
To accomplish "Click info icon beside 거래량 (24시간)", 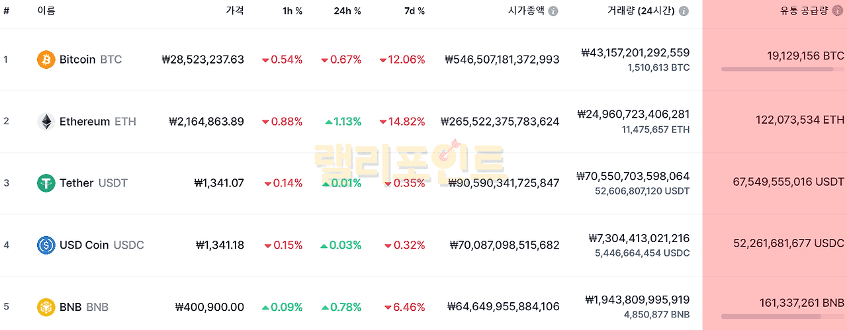I will [684, 11].
